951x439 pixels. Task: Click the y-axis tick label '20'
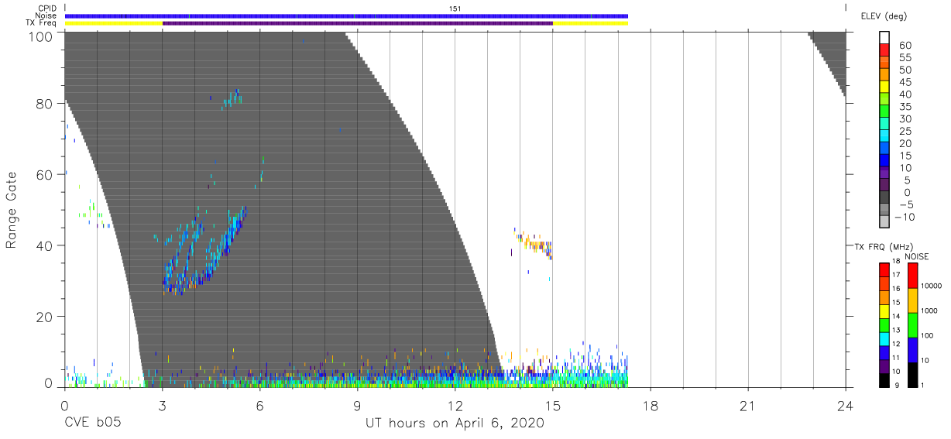tap(46, 317)
